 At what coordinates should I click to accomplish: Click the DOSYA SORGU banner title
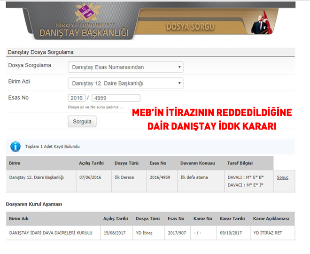tap(190, 27)
